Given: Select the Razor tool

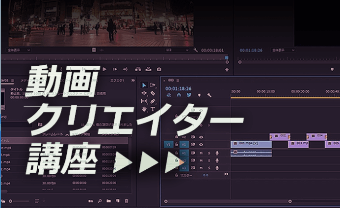Looking at the screenshot, I should pos(153,93).
